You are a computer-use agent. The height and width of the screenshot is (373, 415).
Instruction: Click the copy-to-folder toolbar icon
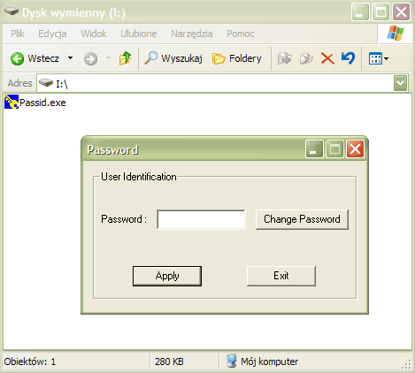pyautogui.click(x=306, y=58)
